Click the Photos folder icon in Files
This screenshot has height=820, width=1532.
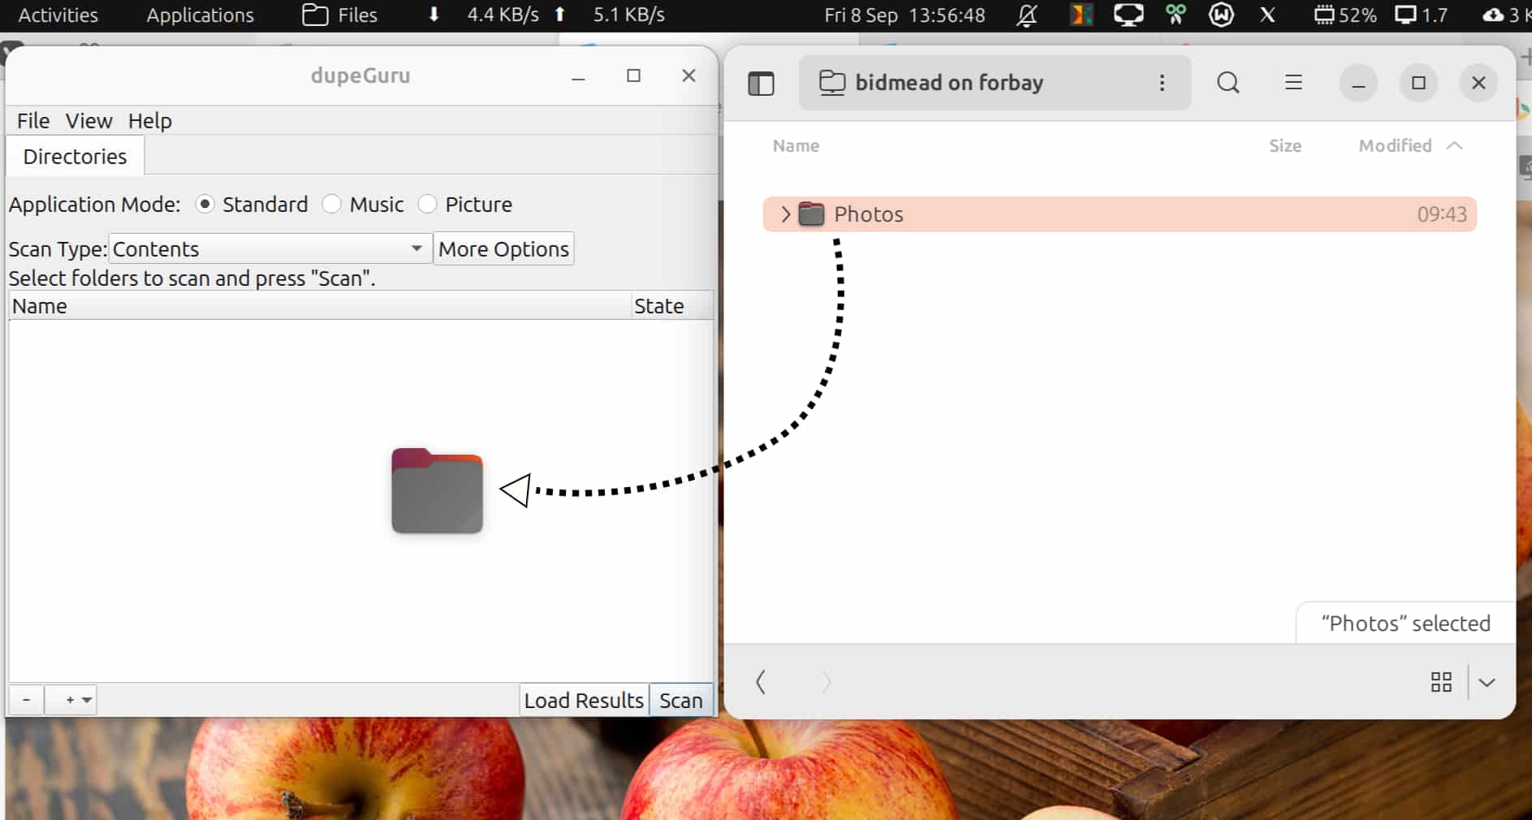pyautogui.click(x=811, y=214)
